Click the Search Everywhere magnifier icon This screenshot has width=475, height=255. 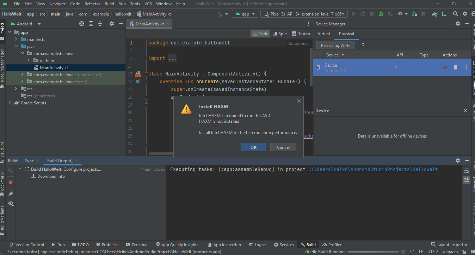coord(456,14)
